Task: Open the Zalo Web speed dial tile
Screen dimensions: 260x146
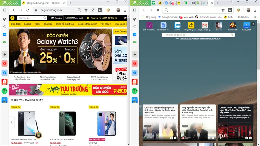Action: tap(178, 25)
